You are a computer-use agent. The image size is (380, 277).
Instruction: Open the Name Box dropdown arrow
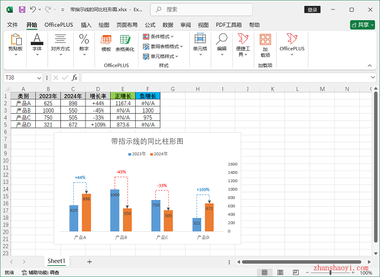[x=39, y=77]
